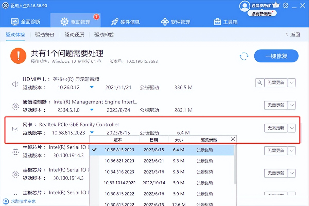This screenshot has width=309, height=206.
Task: Open the 驱动备份 sub-tab
Action: click(x=44, y=35)
